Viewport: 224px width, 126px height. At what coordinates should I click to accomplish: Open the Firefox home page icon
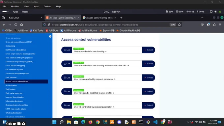click(x=21, y=25)
